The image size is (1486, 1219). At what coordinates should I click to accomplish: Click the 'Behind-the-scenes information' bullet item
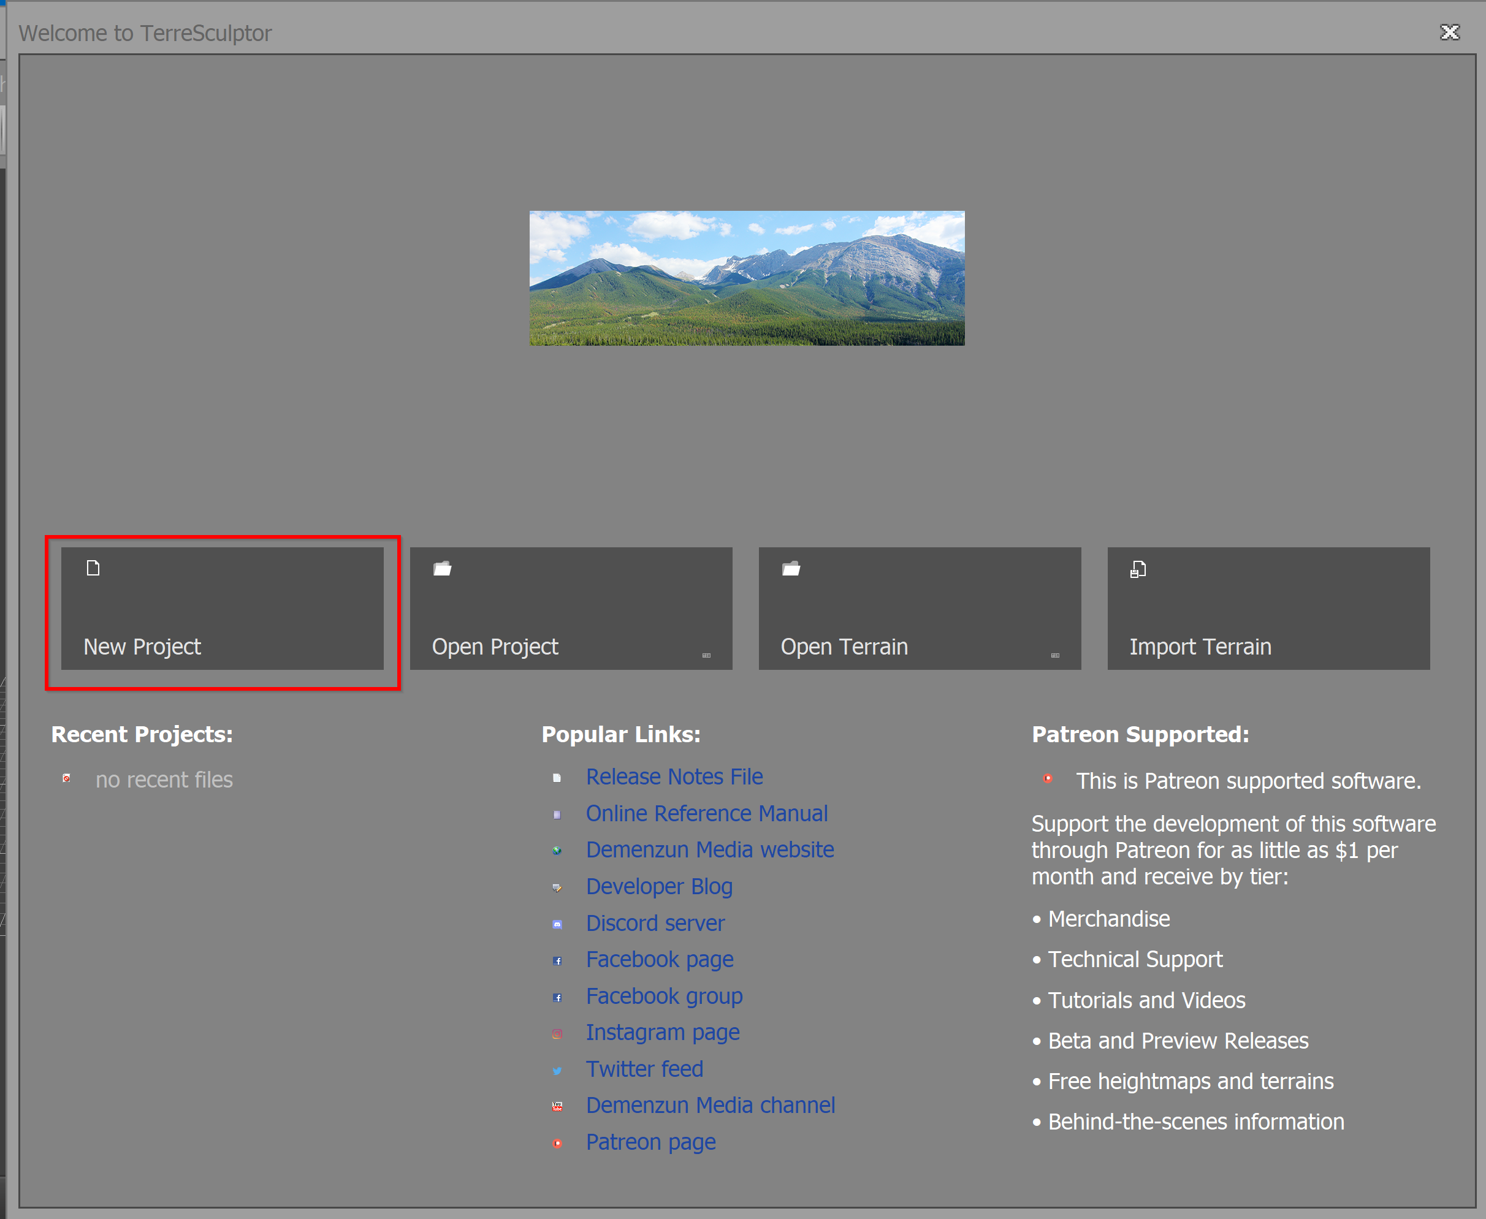click(1188, 1122)
